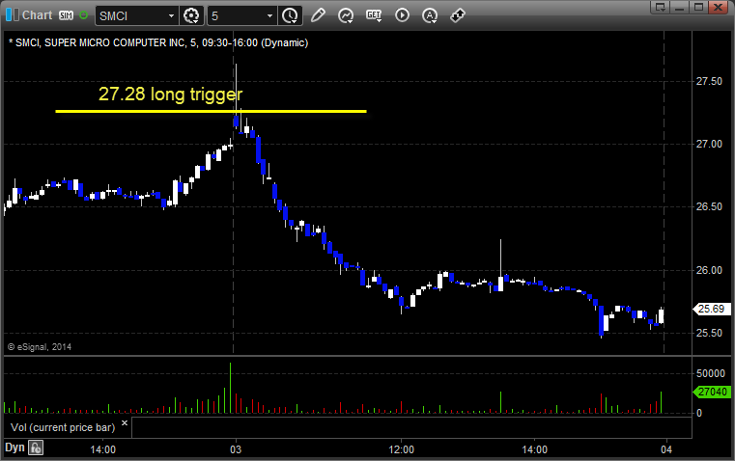735x461 pixels.
Task: Click the 25.50 price axis label
Action: pyautogui.click(x=709, y=333)
